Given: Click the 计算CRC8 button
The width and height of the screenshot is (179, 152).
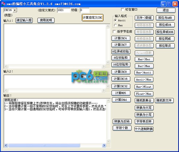Looking at the screenshot, I should point(121,72).
